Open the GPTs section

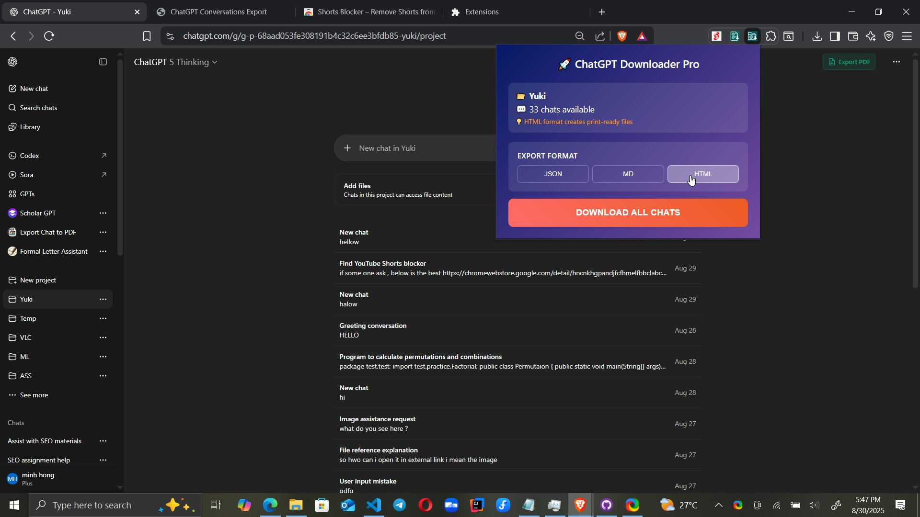click(x=27, y=194)
